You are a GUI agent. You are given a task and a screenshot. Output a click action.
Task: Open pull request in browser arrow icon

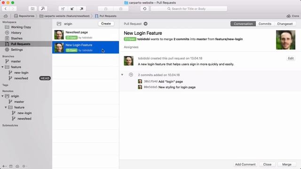click(x=145, y=24)
